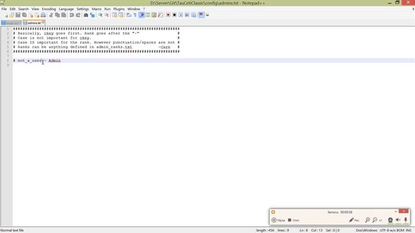Toggle synchronized vertical scrolling
The height and width of the screenshot is (233, 415).
tap(114, 15)
